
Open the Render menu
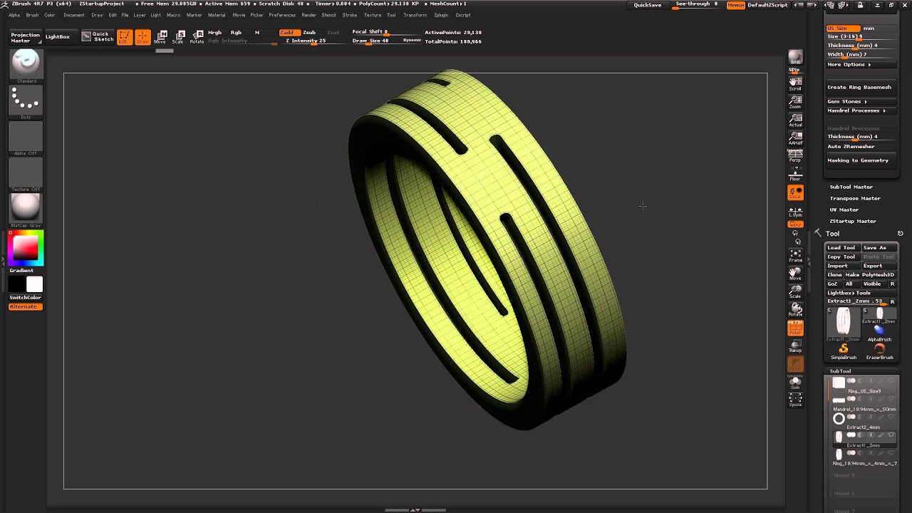click(x=309, y=15)
